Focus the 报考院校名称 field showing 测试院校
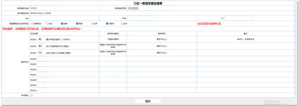The height and width of the screenshot is (106, 299). click(149, 8)
